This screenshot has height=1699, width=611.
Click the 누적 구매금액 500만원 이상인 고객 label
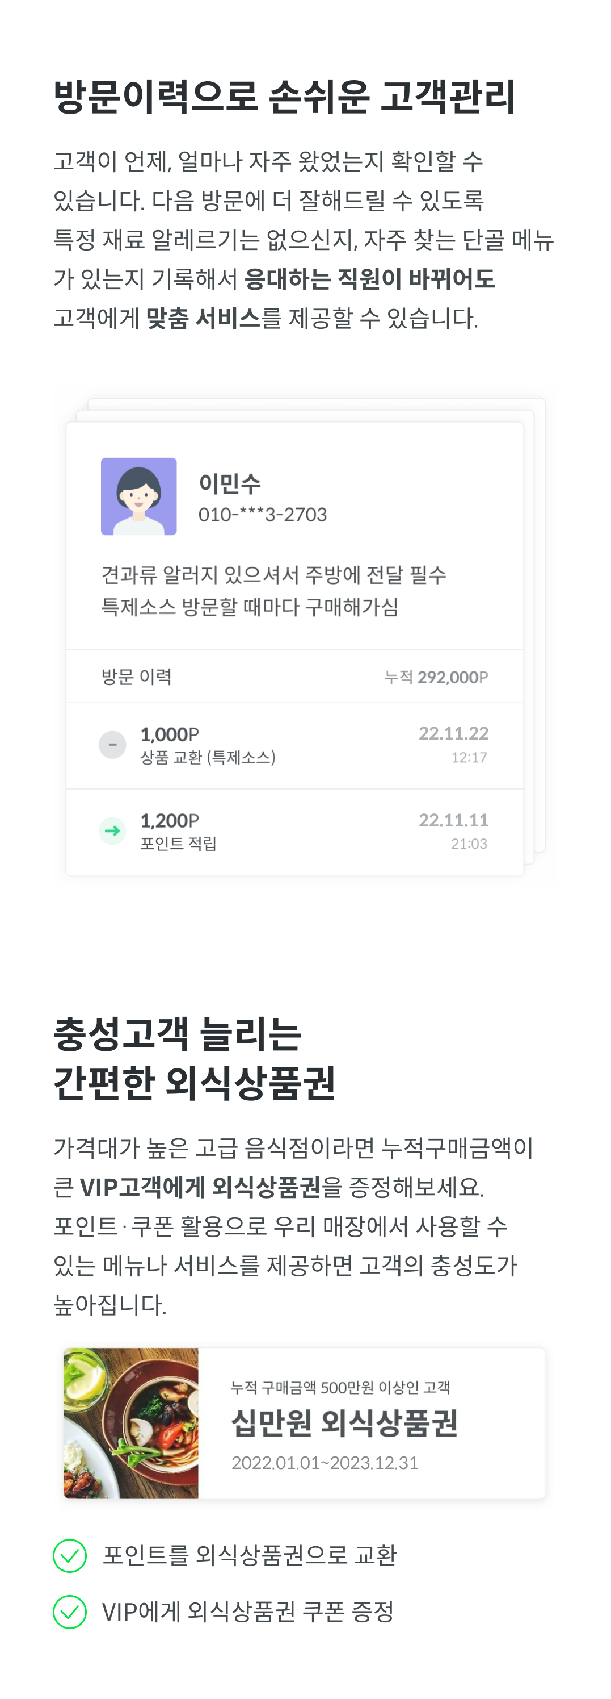pyautogui.click(x=340, y=1387)
